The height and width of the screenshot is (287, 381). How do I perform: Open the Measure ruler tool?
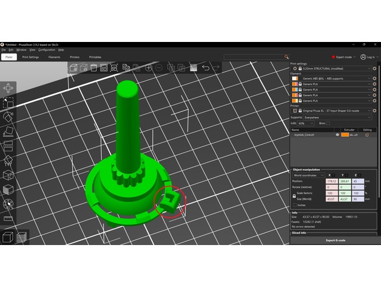(x=8, y=218)
